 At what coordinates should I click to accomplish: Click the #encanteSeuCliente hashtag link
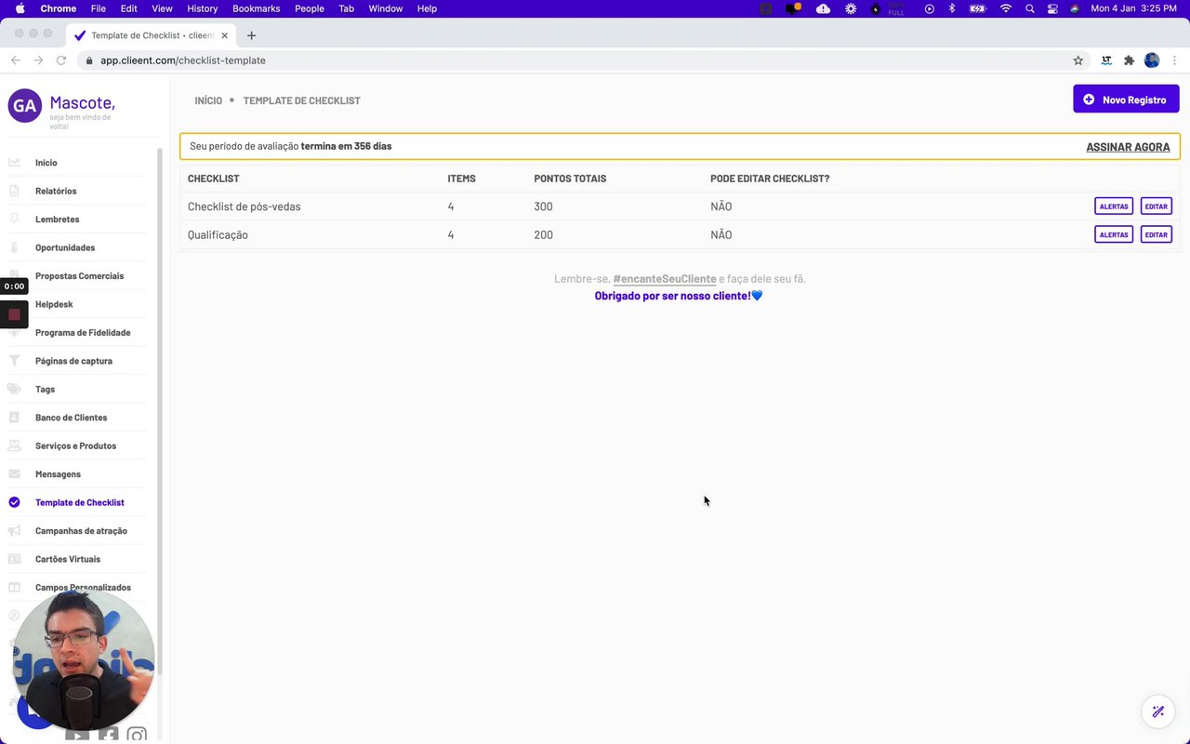tap(665, 279)
